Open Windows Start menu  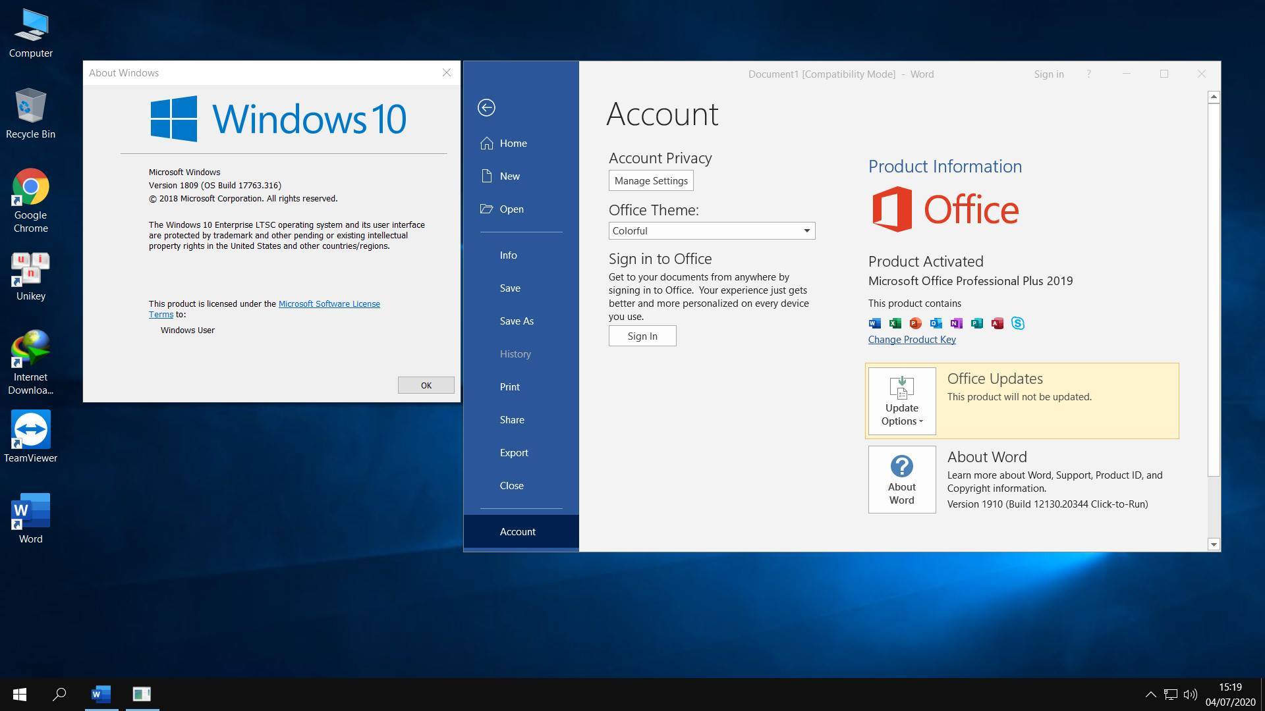20,694
